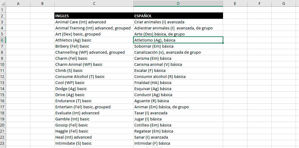Click the ESPAÑOL header cell

point(178,16)
